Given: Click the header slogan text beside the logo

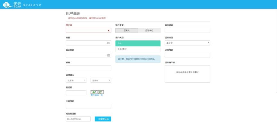Looking at the screenshot, I should pyautogui.click(x=32, y=5).
